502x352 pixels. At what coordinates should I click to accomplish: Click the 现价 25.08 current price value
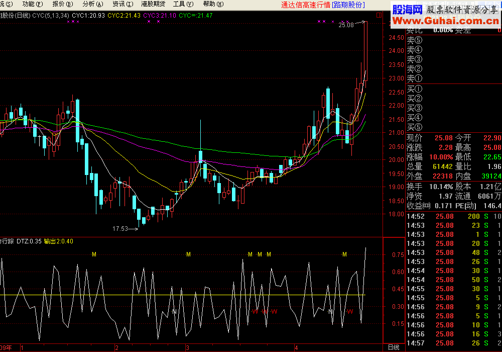click(443, 138)
